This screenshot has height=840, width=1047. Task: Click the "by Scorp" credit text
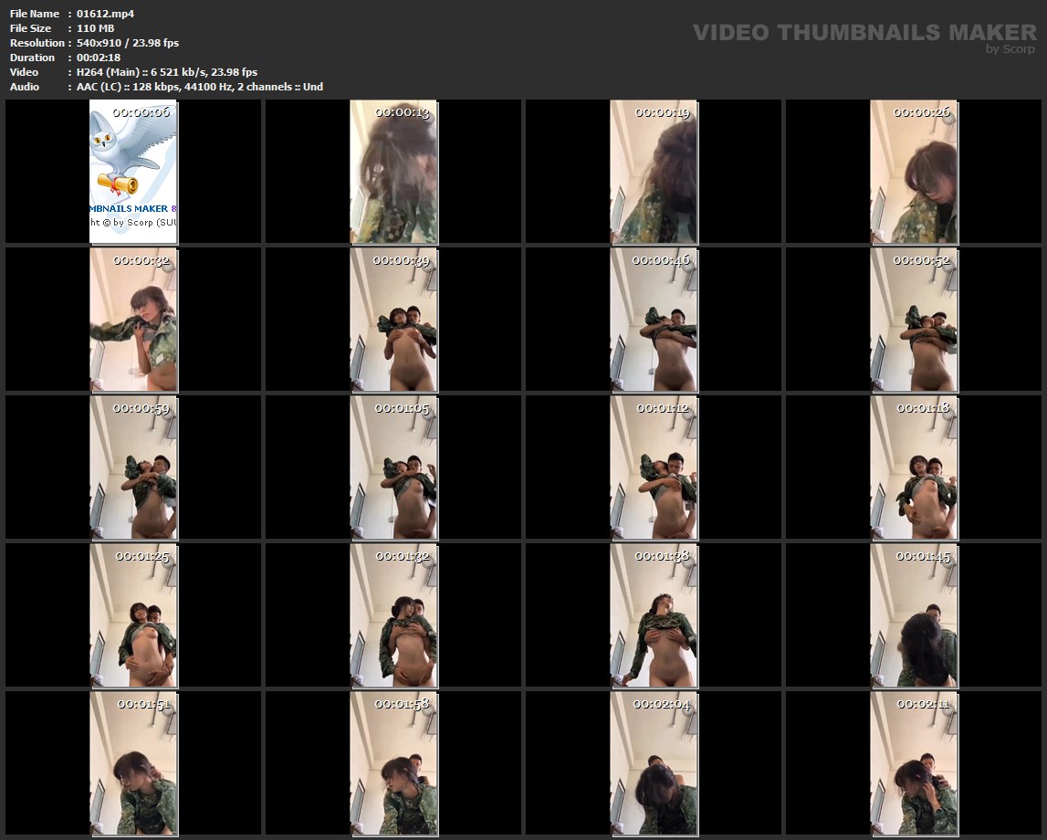1010,49
